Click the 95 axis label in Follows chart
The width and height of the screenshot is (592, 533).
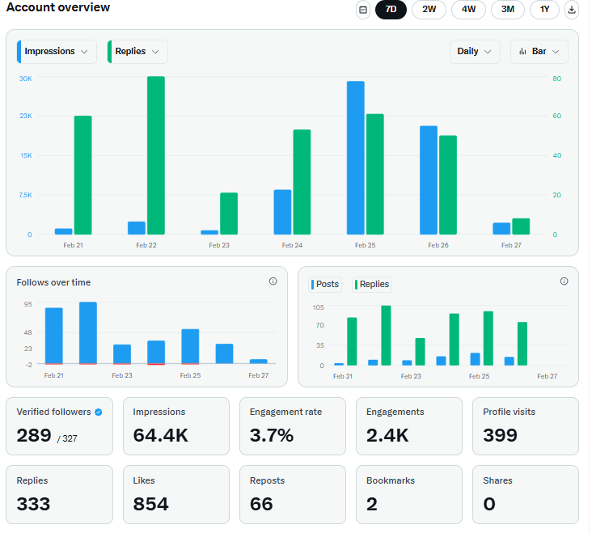point(28,304)
